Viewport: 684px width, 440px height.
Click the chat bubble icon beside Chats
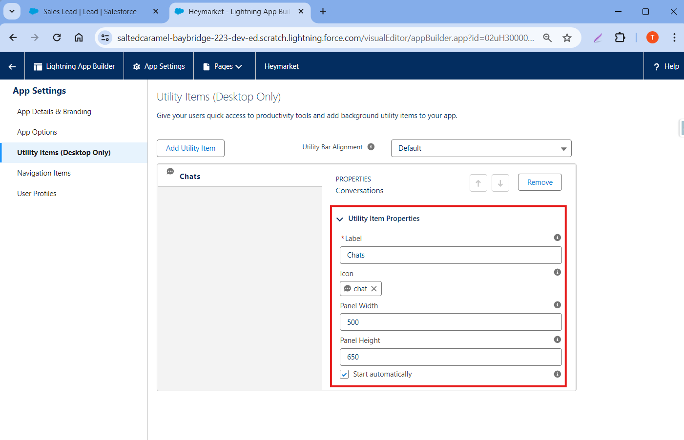pyautogui.click(x=170, y=171)
